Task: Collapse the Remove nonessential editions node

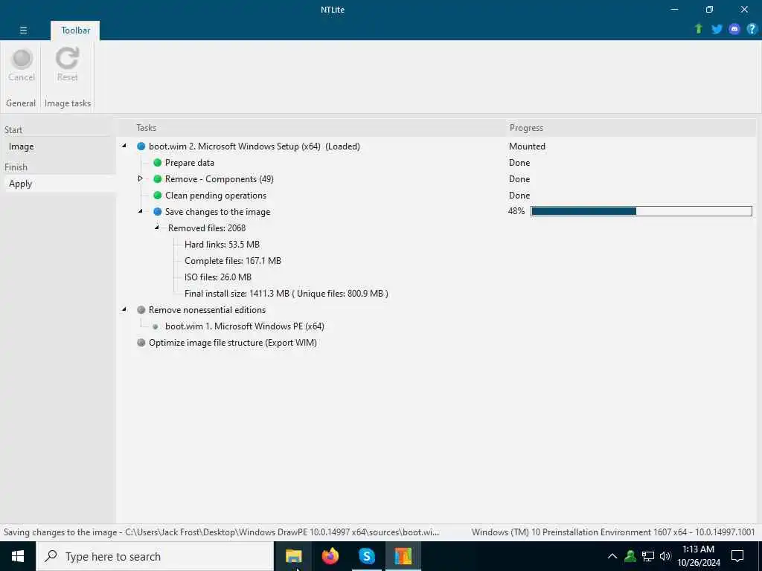Action: pos(124,309)
